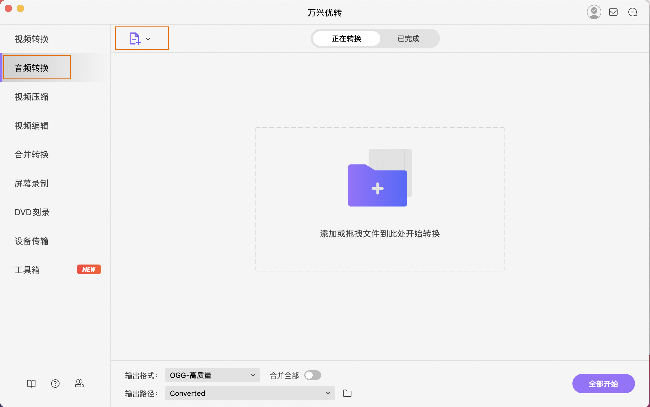Click the 全部开始 button
The image size is (650, 407).
point(603,384)
